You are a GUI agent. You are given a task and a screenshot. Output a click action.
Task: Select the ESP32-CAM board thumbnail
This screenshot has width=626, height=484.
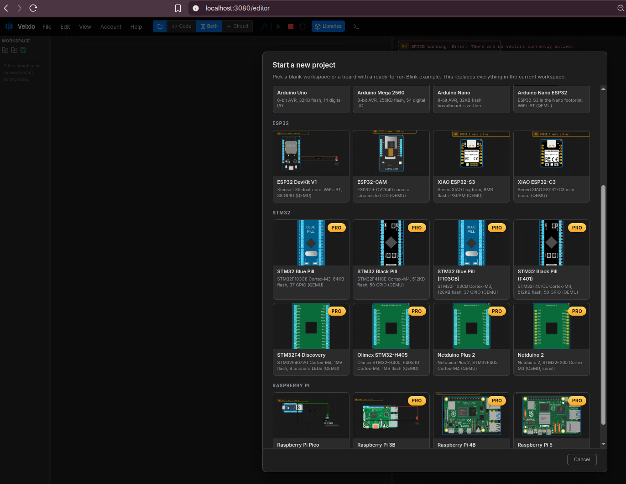pos(391,153)
